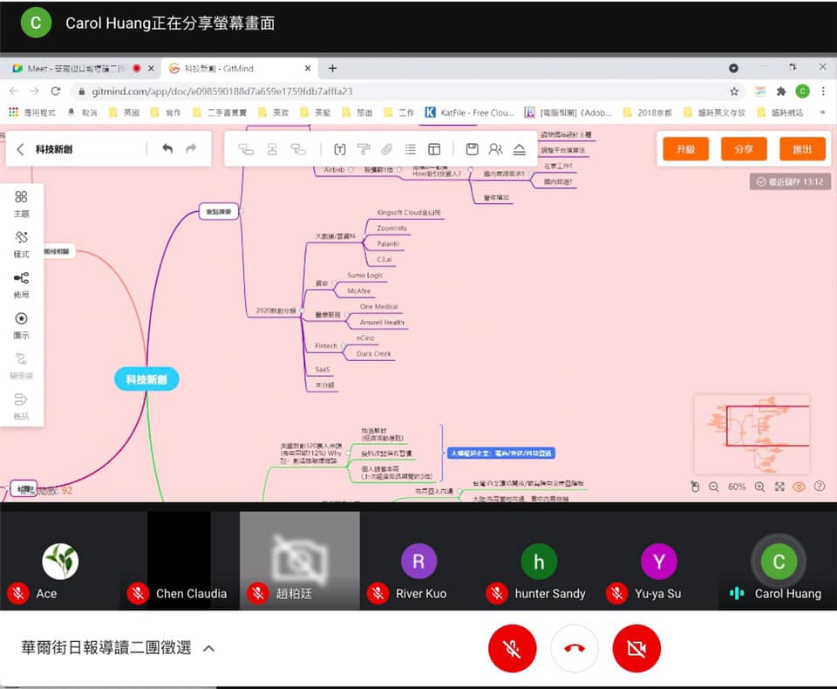Collapse the 醫療新創 node children
837x689 pixels.
click(x=346, y=315)
